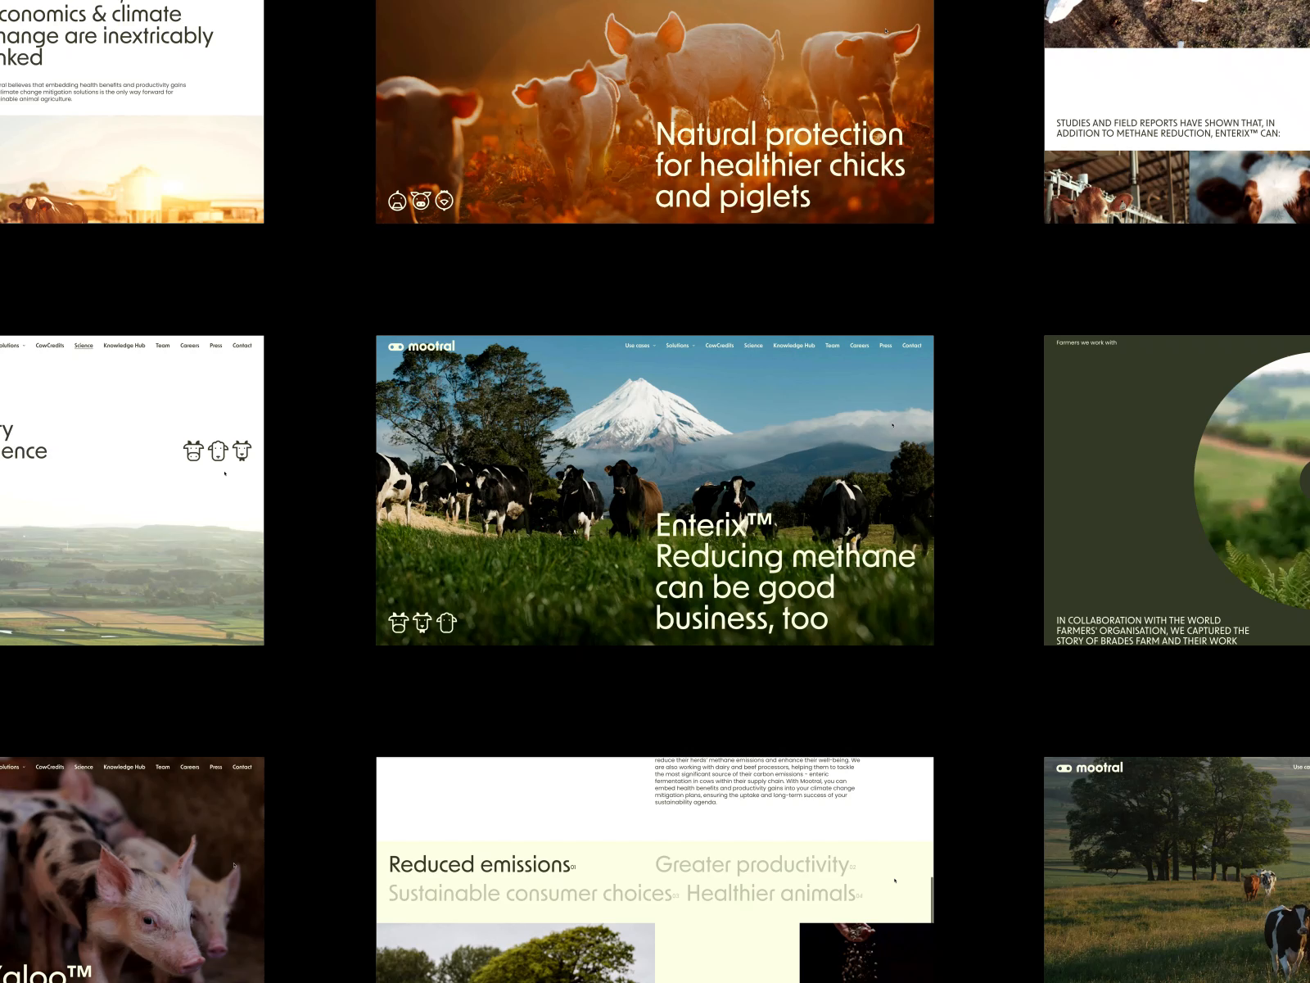Open the Knowledge Hub menu item
1310x983 pixels.
(793, 346)
